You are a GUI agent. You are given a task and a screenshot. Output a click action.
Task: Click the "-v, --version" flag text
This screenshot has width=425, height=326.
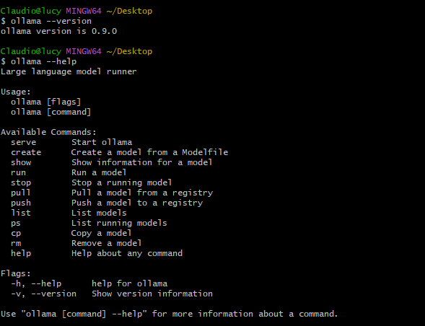point(43,294)
